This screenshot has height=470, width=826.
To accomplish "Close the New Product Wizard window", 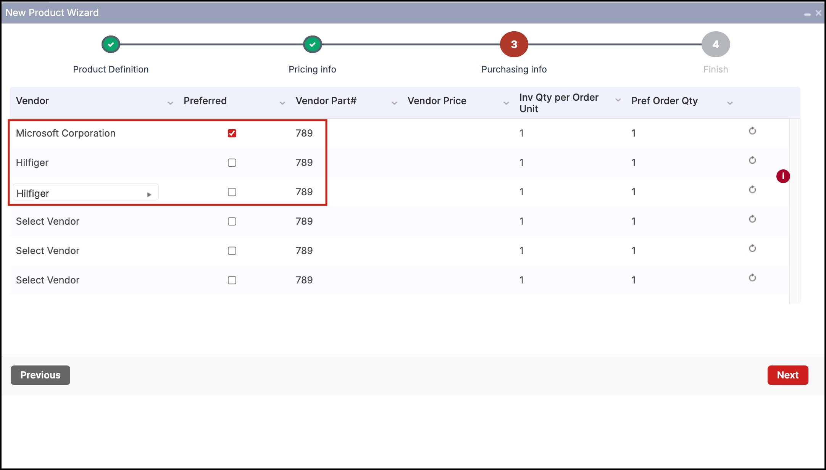I will tap(818, 13).
